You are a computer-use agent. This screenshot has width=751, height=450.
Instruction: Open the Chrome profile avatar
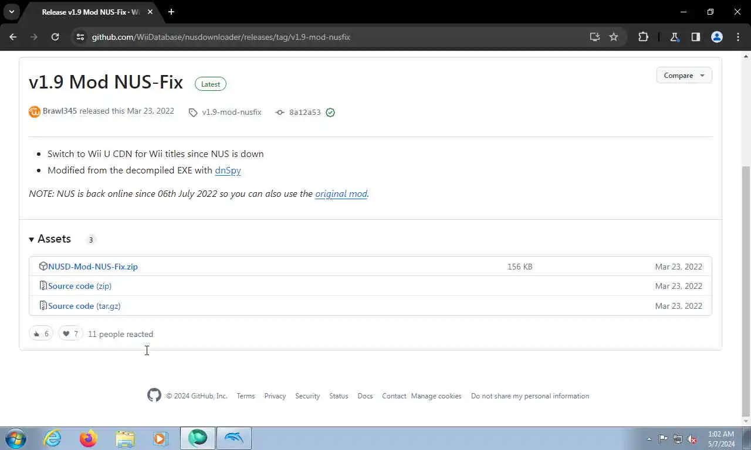pyautogui.click(x=716, y=37)
